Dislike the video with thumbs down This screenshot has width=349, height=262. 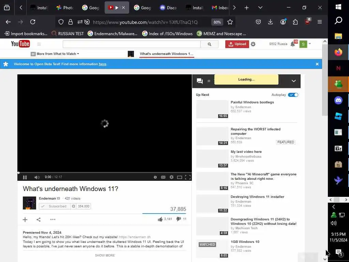179,219
